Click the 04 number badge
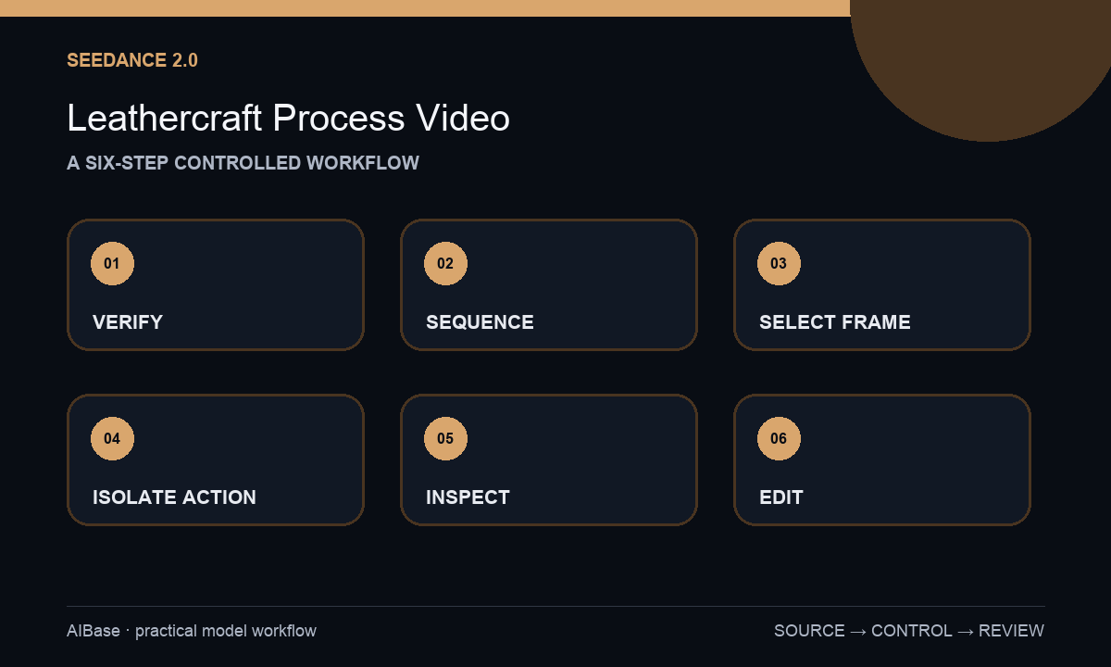The height and width of the screenshot is (667, 1111). click(112, 438)
